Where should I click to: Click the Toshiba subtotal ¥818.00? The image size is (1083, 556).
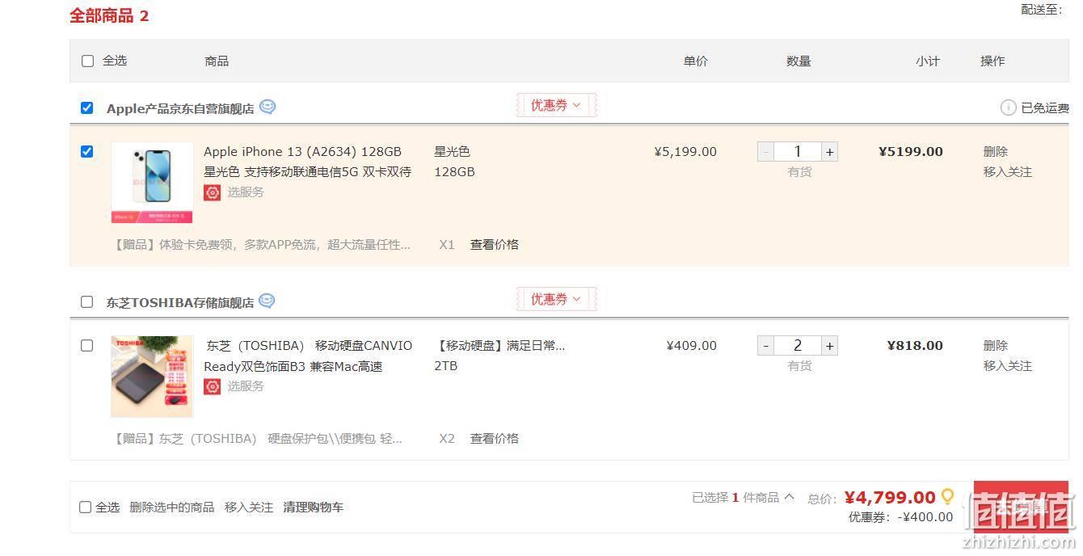[x=915, y=345]
